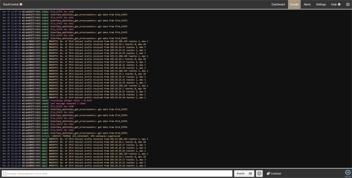Focus the log search input field

point(117,174)
